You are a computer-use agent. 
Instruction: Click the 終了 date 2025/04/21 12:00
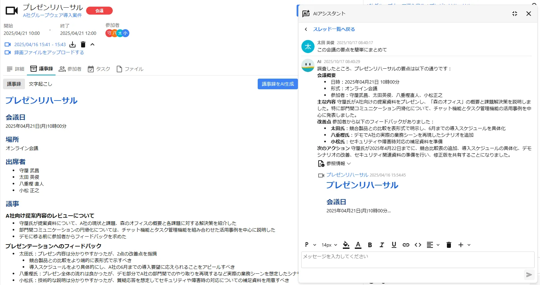pyautogui.click(x=78, y=33)
